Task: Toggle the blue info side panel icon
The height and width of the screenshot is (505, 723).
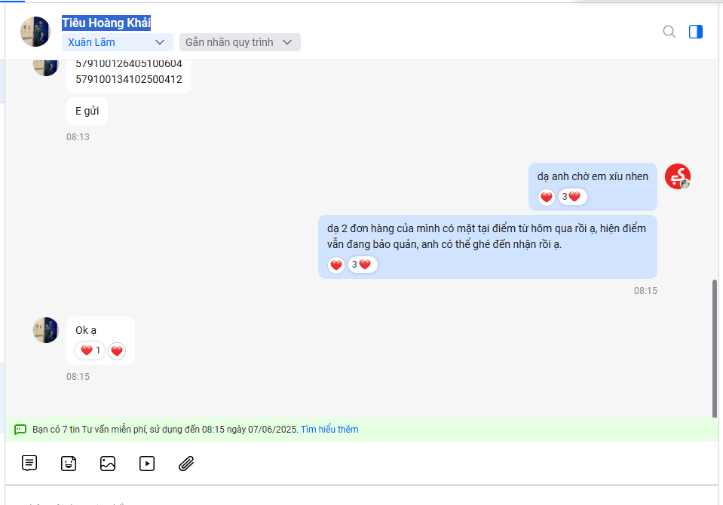Action: pyautogui.click(x=696, y=32)
